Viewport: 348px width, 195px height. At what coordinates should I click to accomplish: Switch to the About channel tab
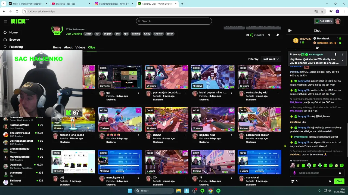tap(68, 47)
